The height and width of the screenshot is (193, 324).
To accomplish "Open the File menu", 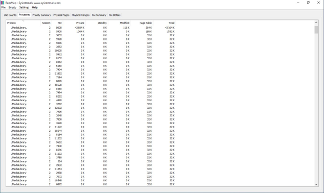I will coord(3,8).
